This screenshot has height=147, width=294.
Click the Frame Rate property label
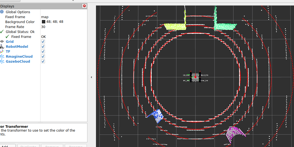coord(15,27)
